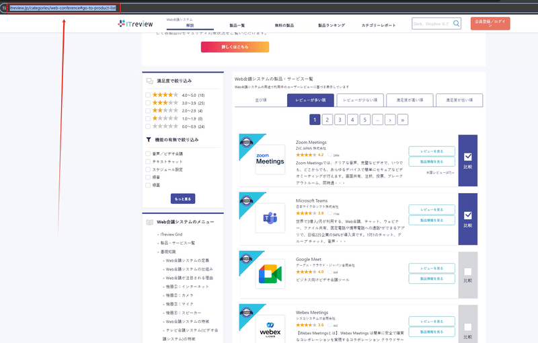Image resolution: width=538 pixels, height=343 pixels.
Task: Go to the next page with the › arrow
Action: click(x=390, y=120)
